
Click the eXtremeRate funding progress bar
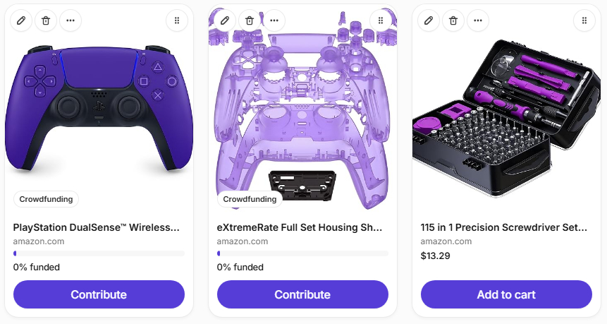(302, 253)
